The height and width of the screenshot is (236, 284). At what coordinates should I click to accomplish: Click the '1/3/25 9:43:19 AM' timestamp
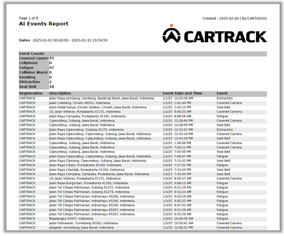coord(177,197)
